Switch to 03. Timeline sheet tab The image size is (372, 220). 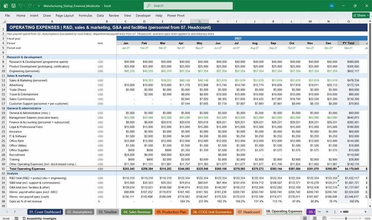108,212
